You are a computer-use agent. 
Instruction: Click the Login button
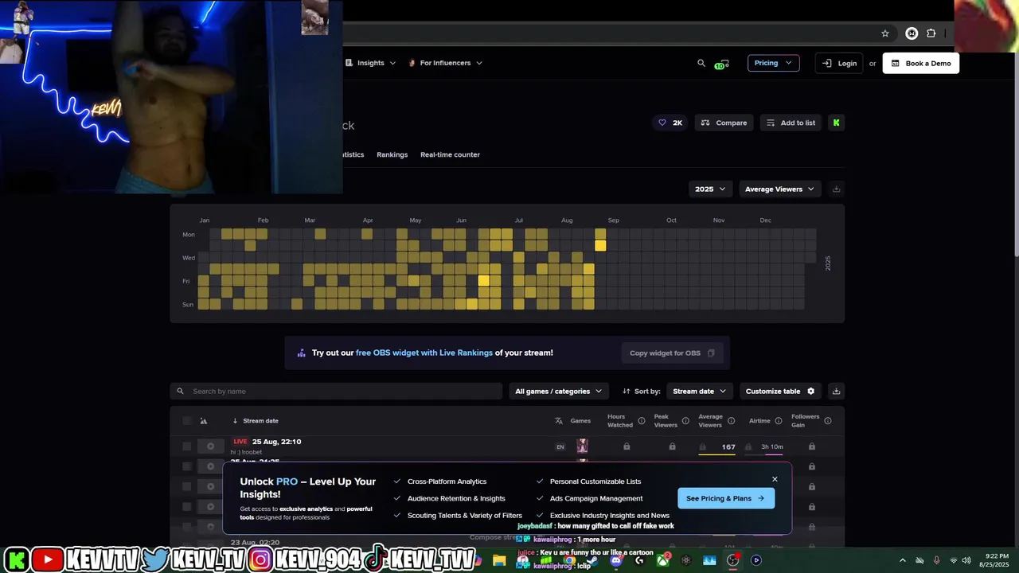839,63
